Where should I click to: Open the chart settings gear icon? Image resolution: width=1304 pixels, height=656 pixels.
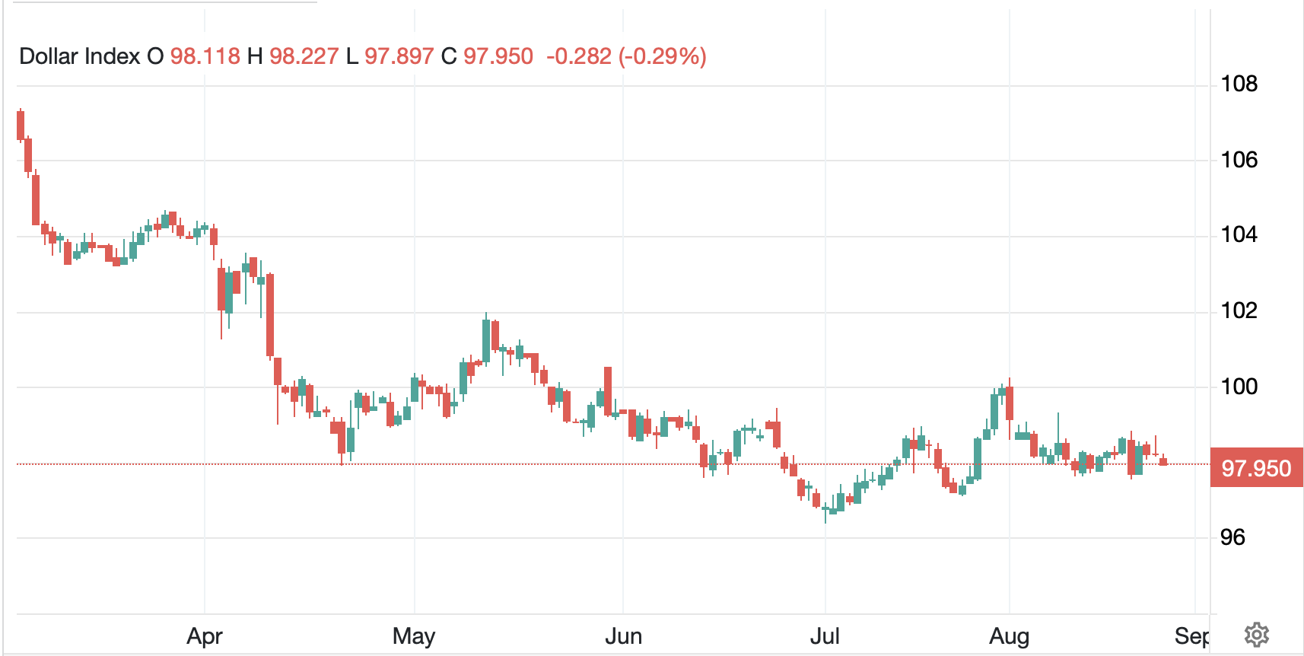pos(1257,634)
